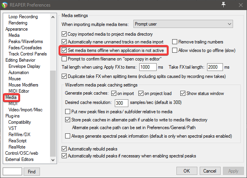Click the Take FX tail length field 2000

pos(215,67)
